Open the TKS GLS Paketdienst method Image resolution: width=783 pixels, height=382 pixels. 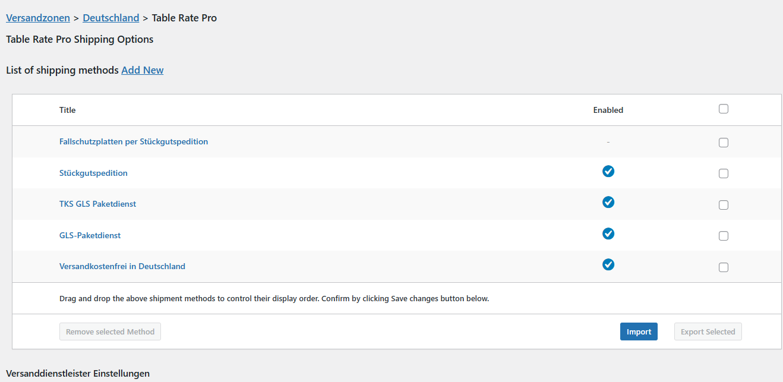click(x=97, y=204)
